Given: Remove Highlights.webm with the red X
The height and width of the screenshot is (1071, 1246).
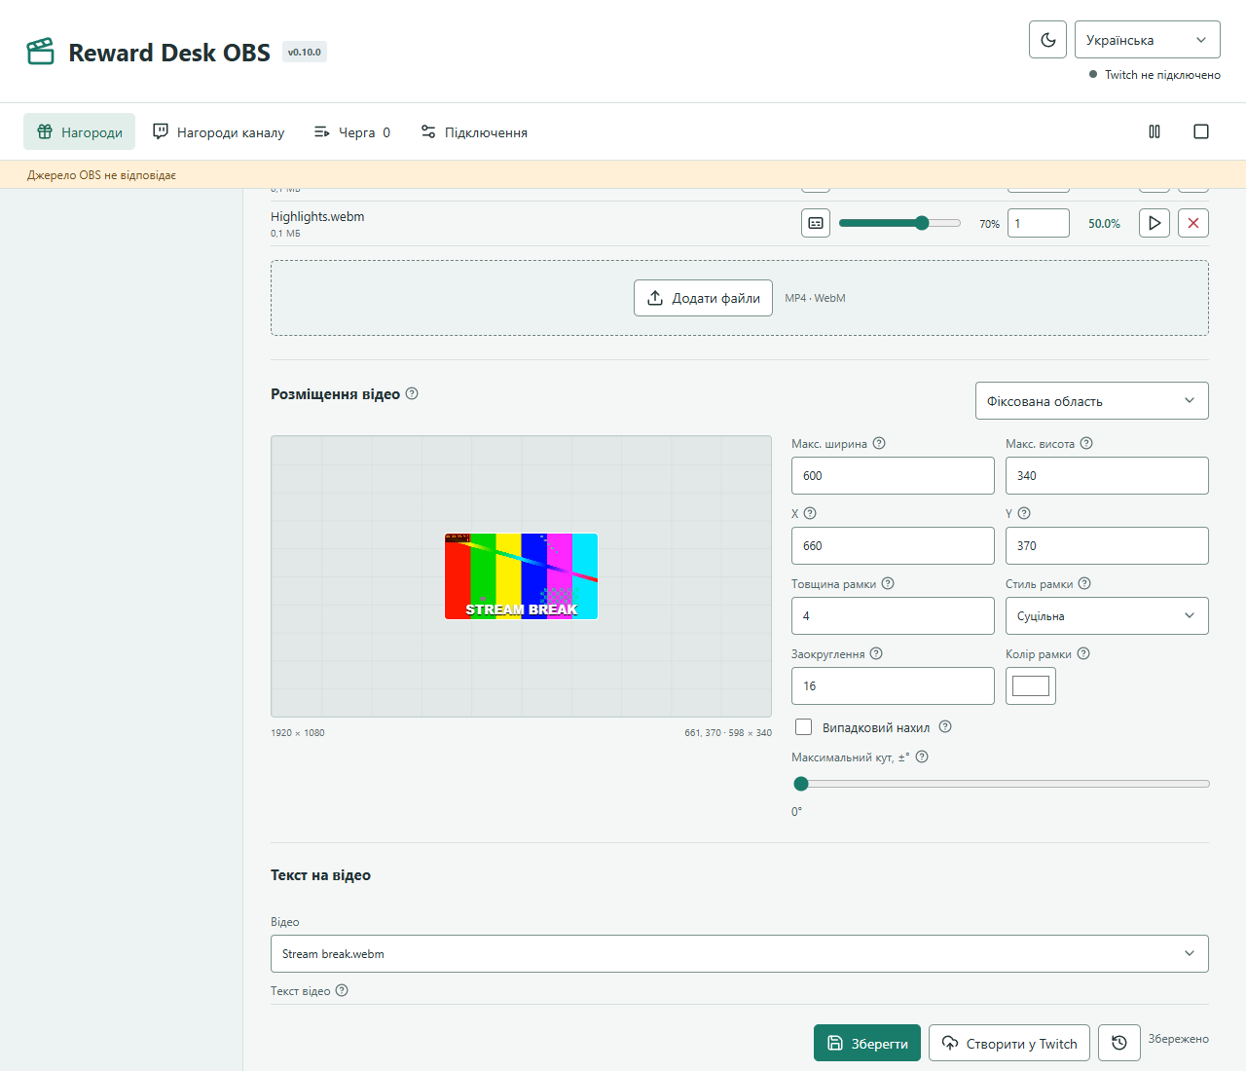Looking at the screenshot, I should (x=1193, y=223).
